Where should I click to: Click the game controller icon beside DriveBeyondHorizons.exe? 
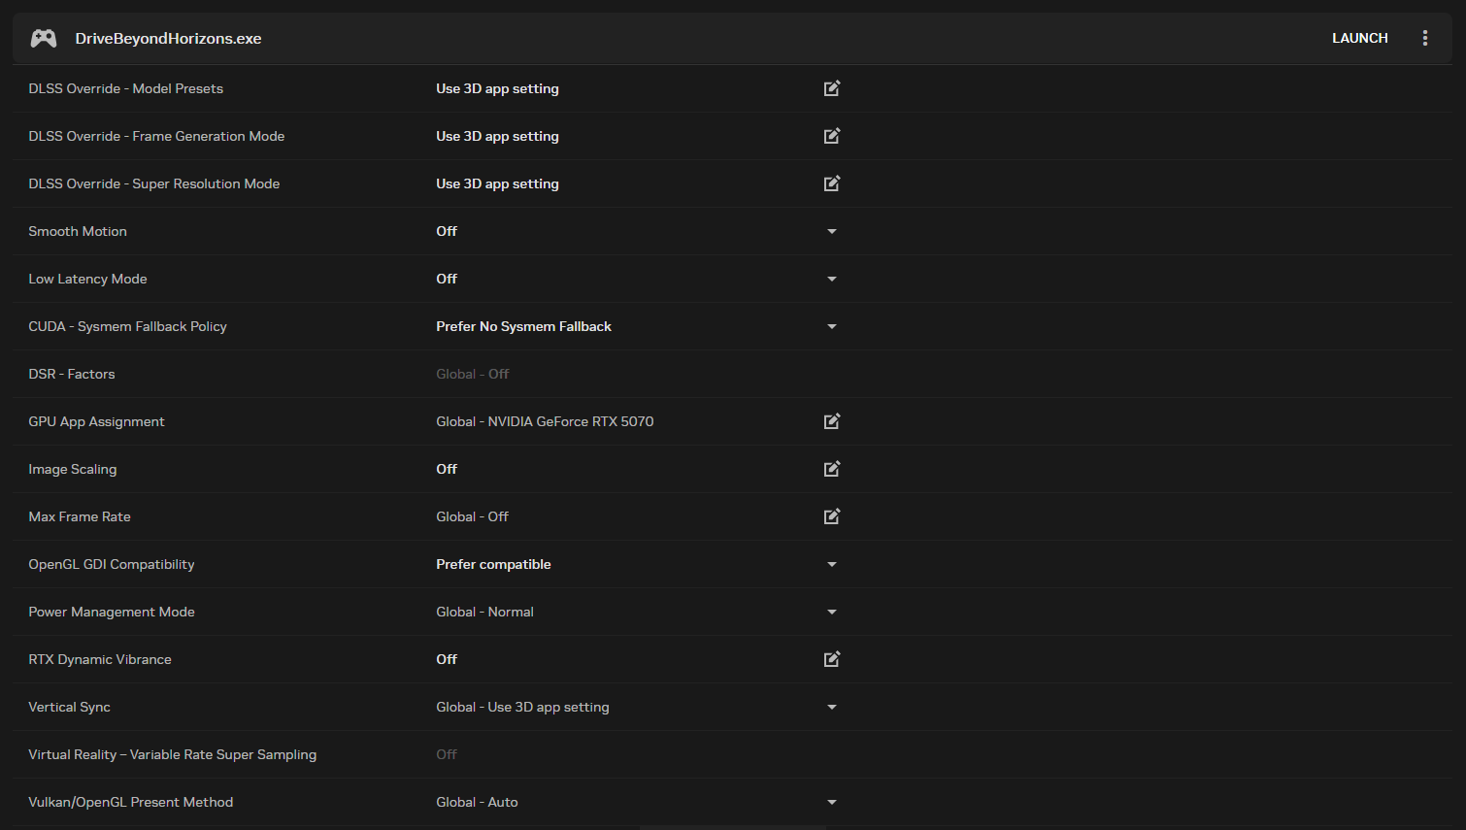44,38
